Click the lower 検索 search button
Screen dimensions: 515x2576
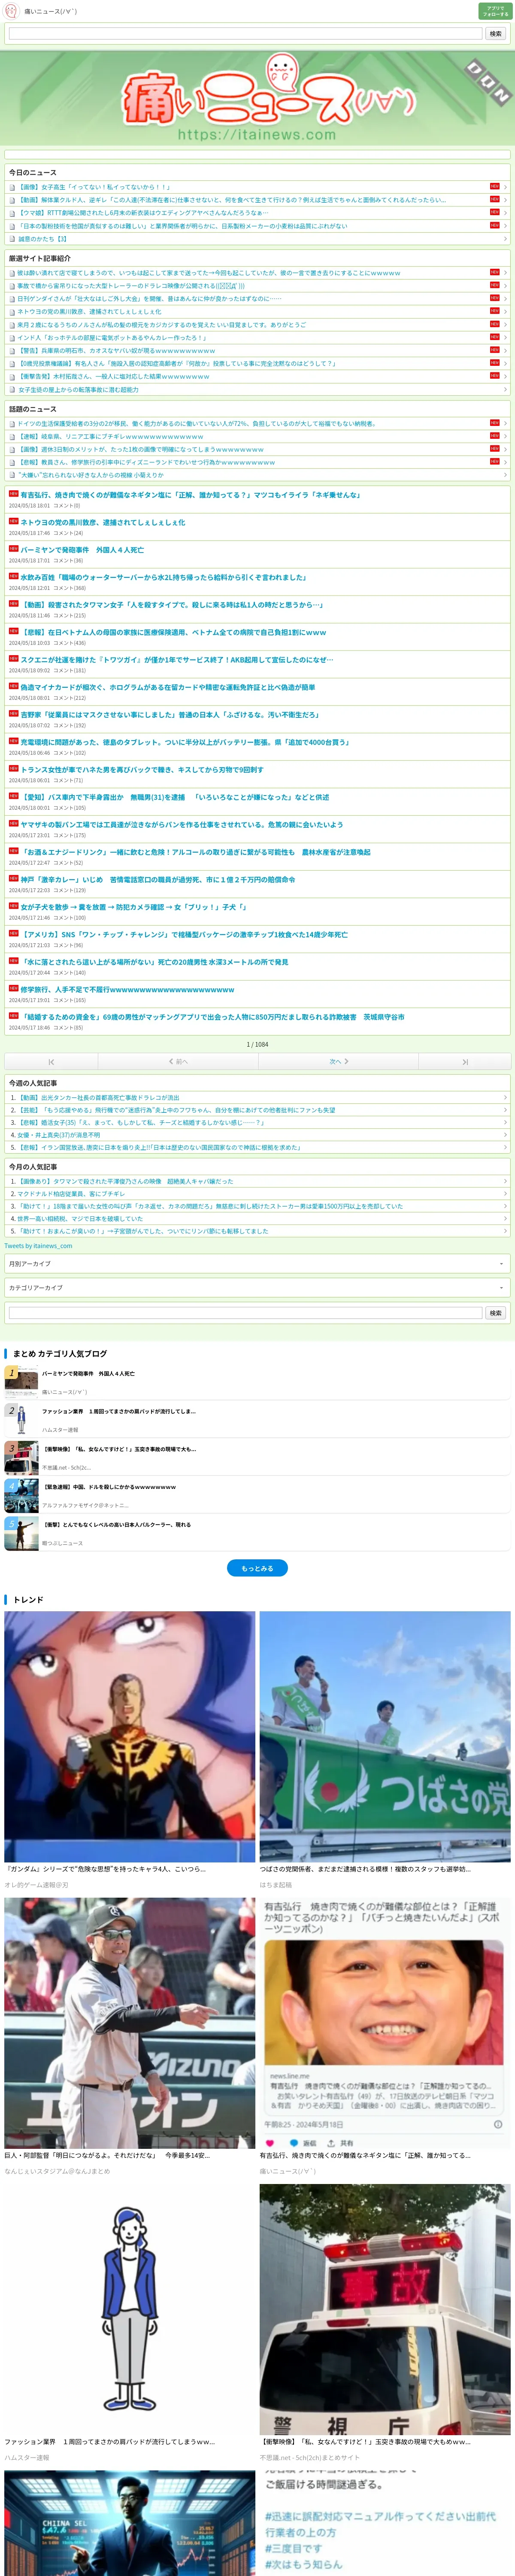495,1313
